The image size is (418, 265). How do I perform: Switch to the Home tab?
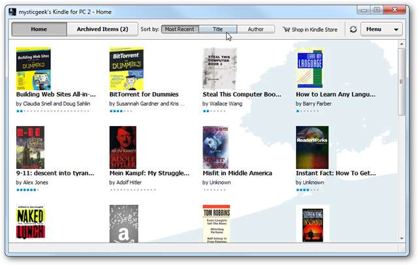click(x=39, y=29)
